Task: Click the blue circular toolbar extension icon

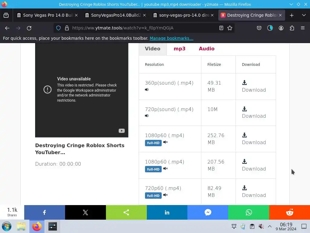Action: point(270,28)
